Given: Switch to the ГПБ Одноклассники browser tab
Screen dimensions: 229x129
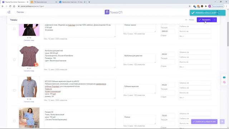Looking at the screenshot, I should pos(44,2).
